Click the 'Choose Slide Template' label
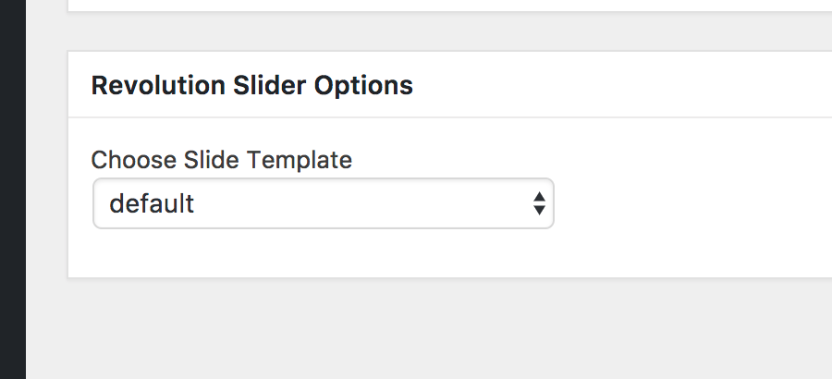Screen dimensions: 832x379 [x=221, y=160]
